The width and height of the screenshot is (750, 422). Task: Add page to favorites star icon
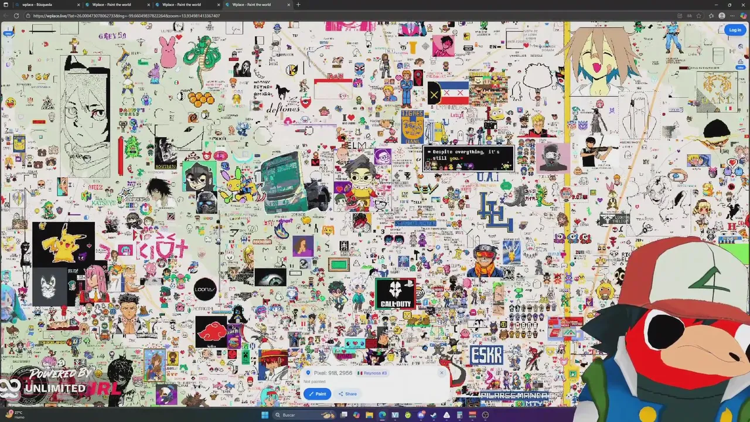(699, 16)
